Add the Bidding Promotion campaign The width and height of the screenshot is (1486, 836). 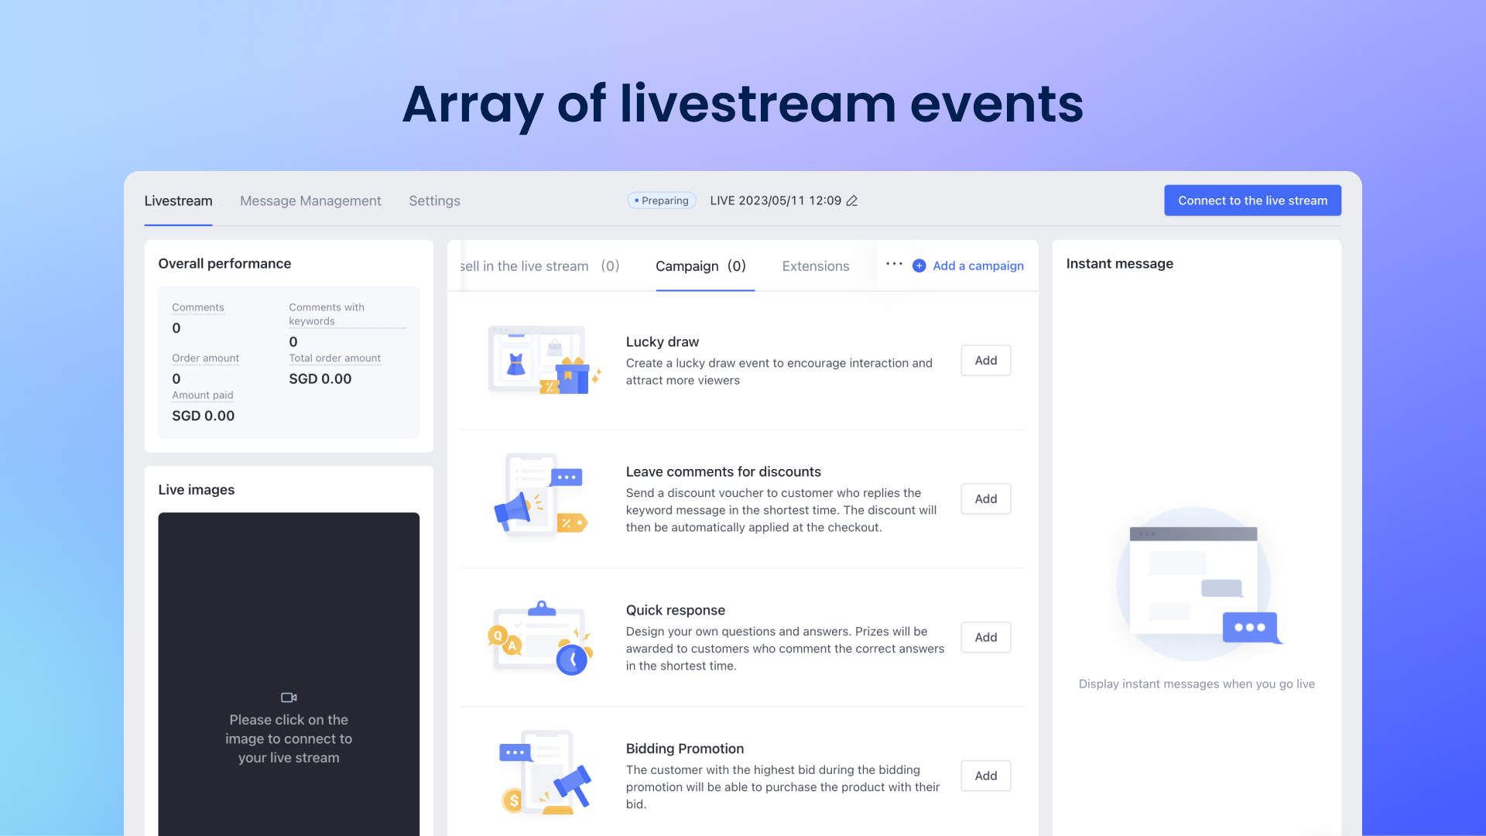985,776
